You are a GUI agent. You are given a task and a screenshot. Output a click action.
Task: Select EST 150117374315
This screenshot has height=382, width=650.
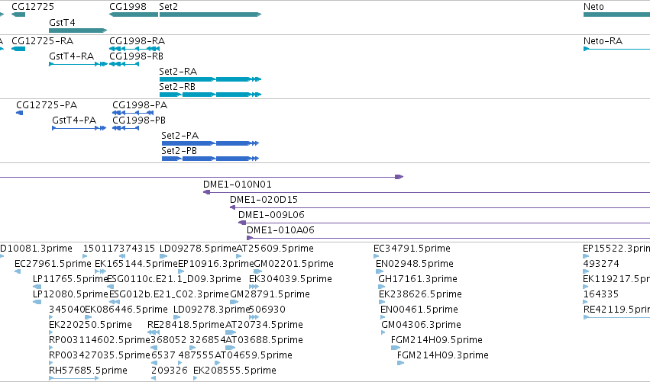coord(119,249)
